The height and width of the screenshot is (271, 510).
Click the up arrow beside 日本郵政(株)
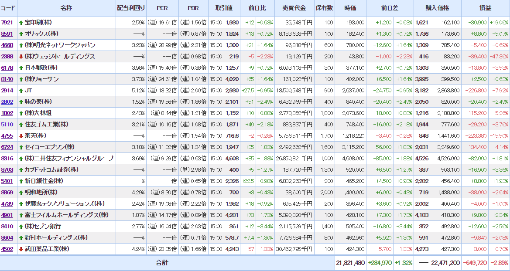(x=21, y=68)
